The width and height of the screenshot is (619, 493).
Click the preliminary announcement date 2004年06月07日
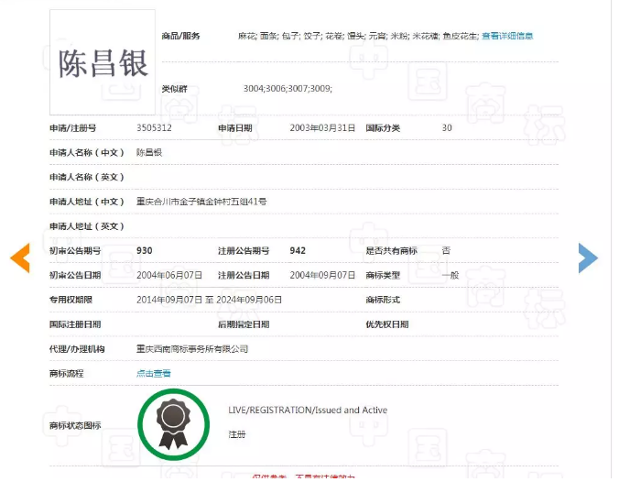[x=169, y=275]
